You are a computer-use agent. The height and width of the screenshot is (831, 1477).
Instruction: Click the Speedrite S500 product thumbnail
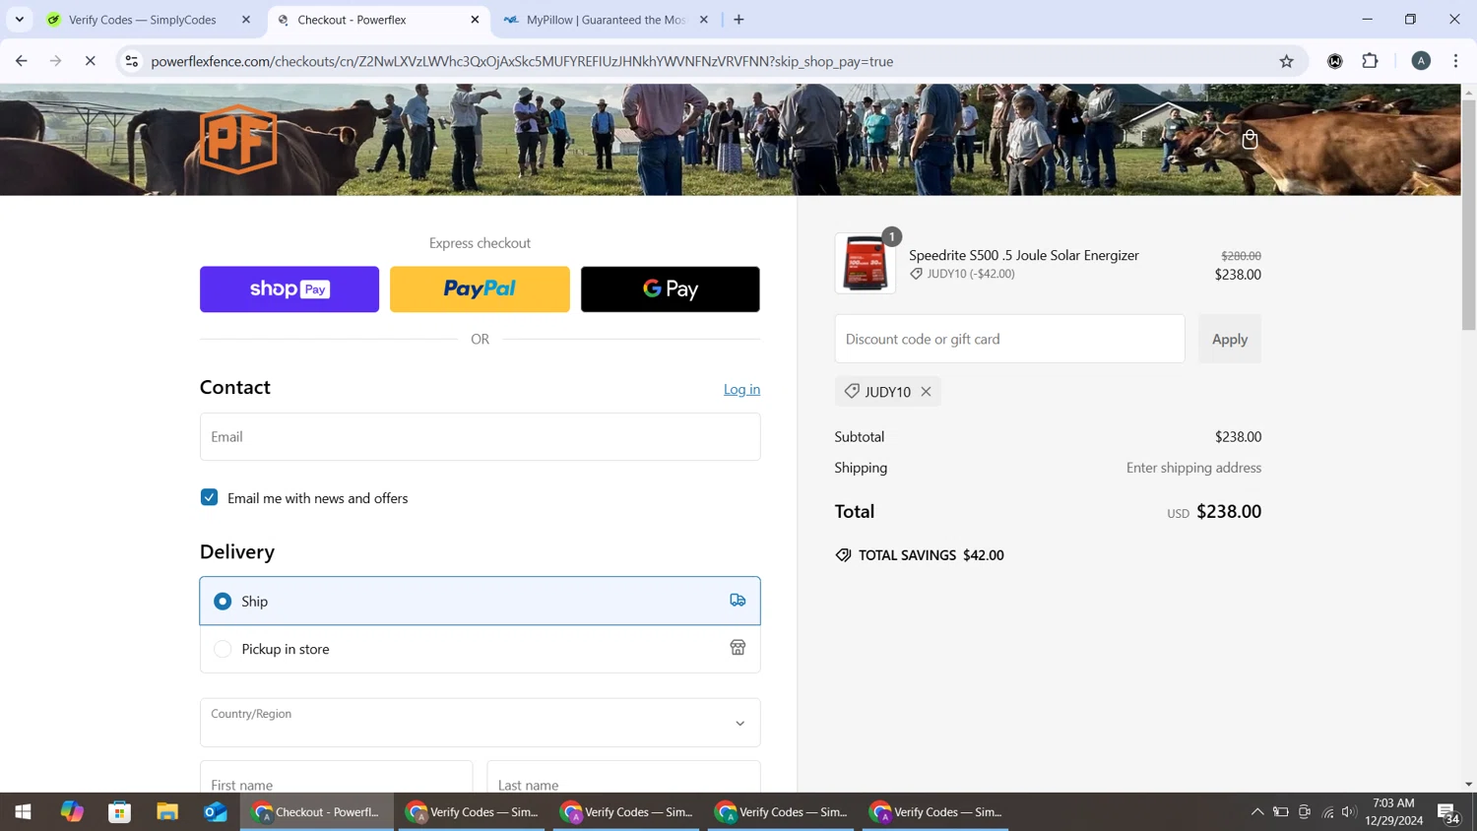pyautogui.click(x=866, y=263)
